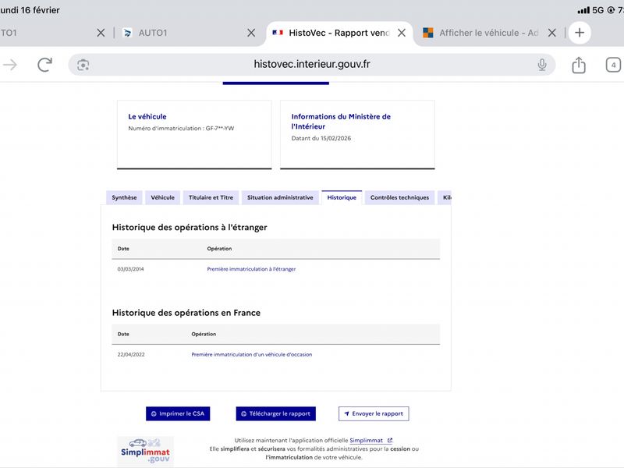
Task: Tap the microphone icon in address bar
Action: (x=542, y=65)
